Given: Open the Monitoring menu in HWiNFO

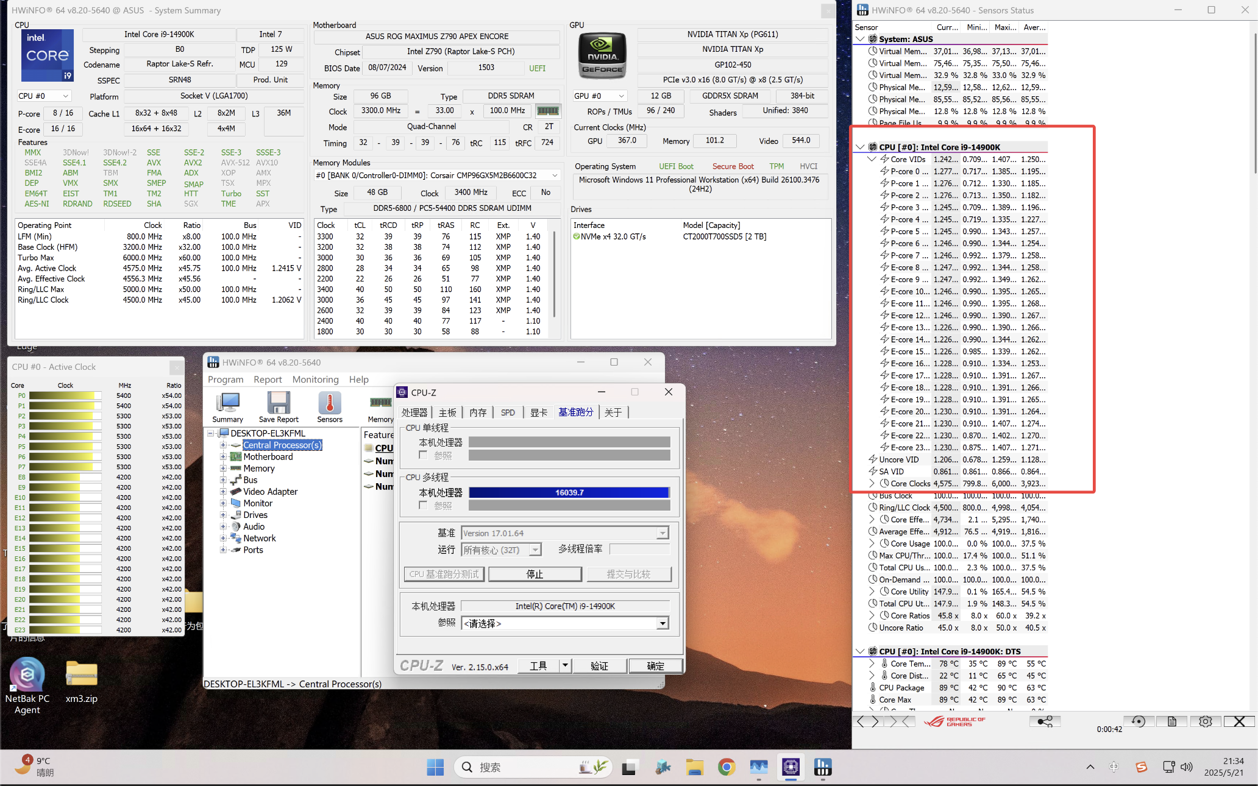Looking at the screenshot, I should (x=315, y=379).
